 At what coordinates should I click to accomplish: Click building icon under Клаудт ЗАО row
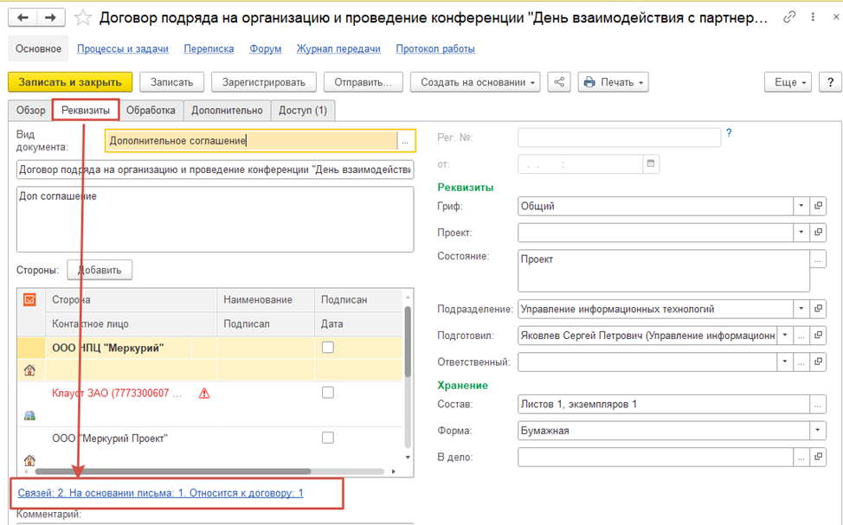29,415
